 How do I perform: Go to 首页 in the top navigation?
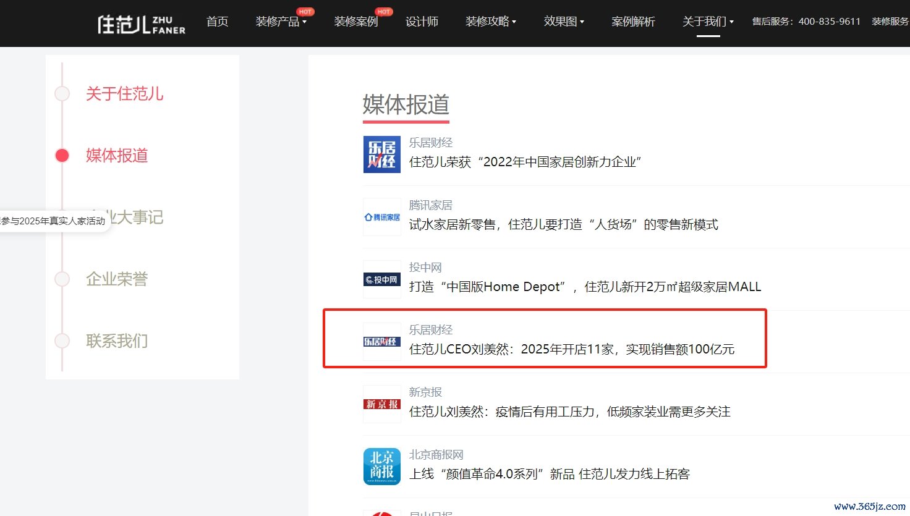click(x=217, y=22)
